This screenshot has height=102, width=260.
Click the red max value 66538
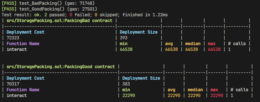(x=214, y=49)
